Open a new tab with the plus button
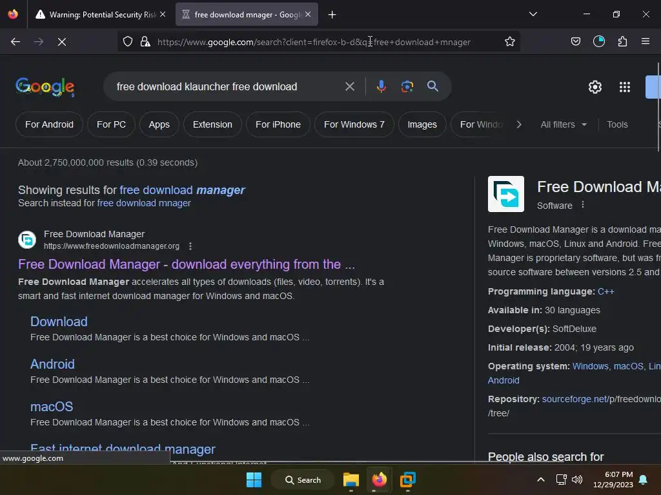The image size is (661, 495). (332, 15)
